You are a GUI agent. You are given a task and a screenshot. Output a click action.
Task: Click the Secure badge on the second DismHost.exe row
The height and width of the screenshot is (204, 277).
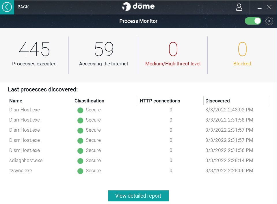point(80,120)
